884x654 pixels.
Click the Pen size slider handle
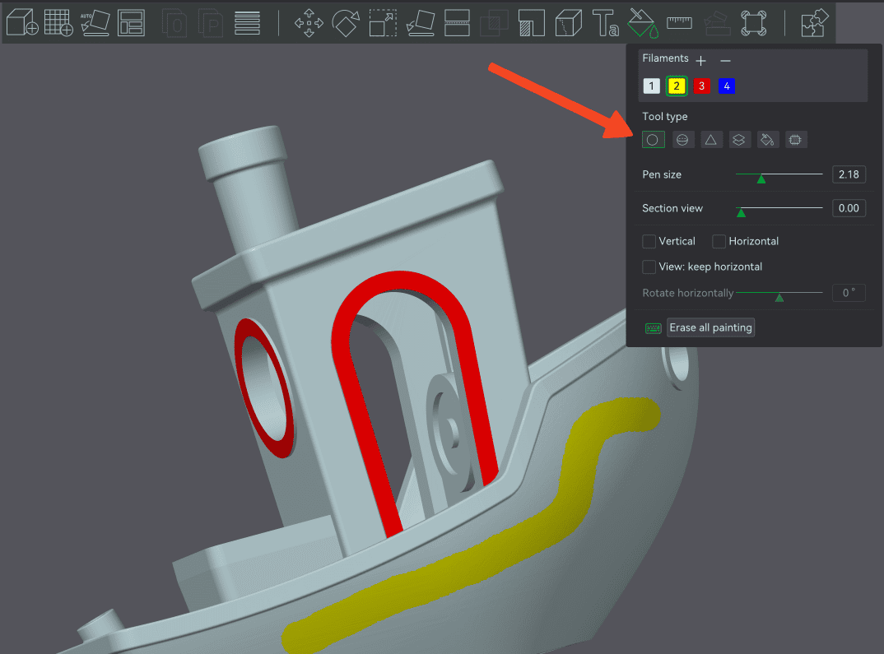(x=761, y=178)
